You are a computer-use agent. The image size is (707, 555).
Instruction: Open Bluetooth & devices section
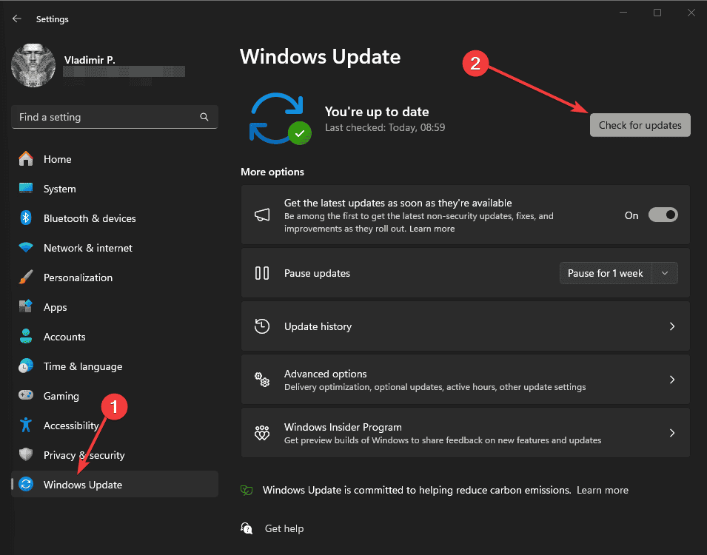coord(90,218)
